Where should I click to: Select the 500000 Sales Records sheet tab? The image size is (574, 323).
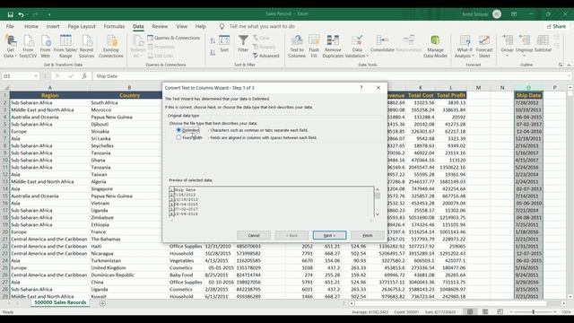[60, 302]
